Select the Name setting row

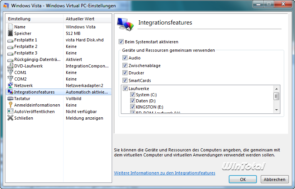point(59,27)
